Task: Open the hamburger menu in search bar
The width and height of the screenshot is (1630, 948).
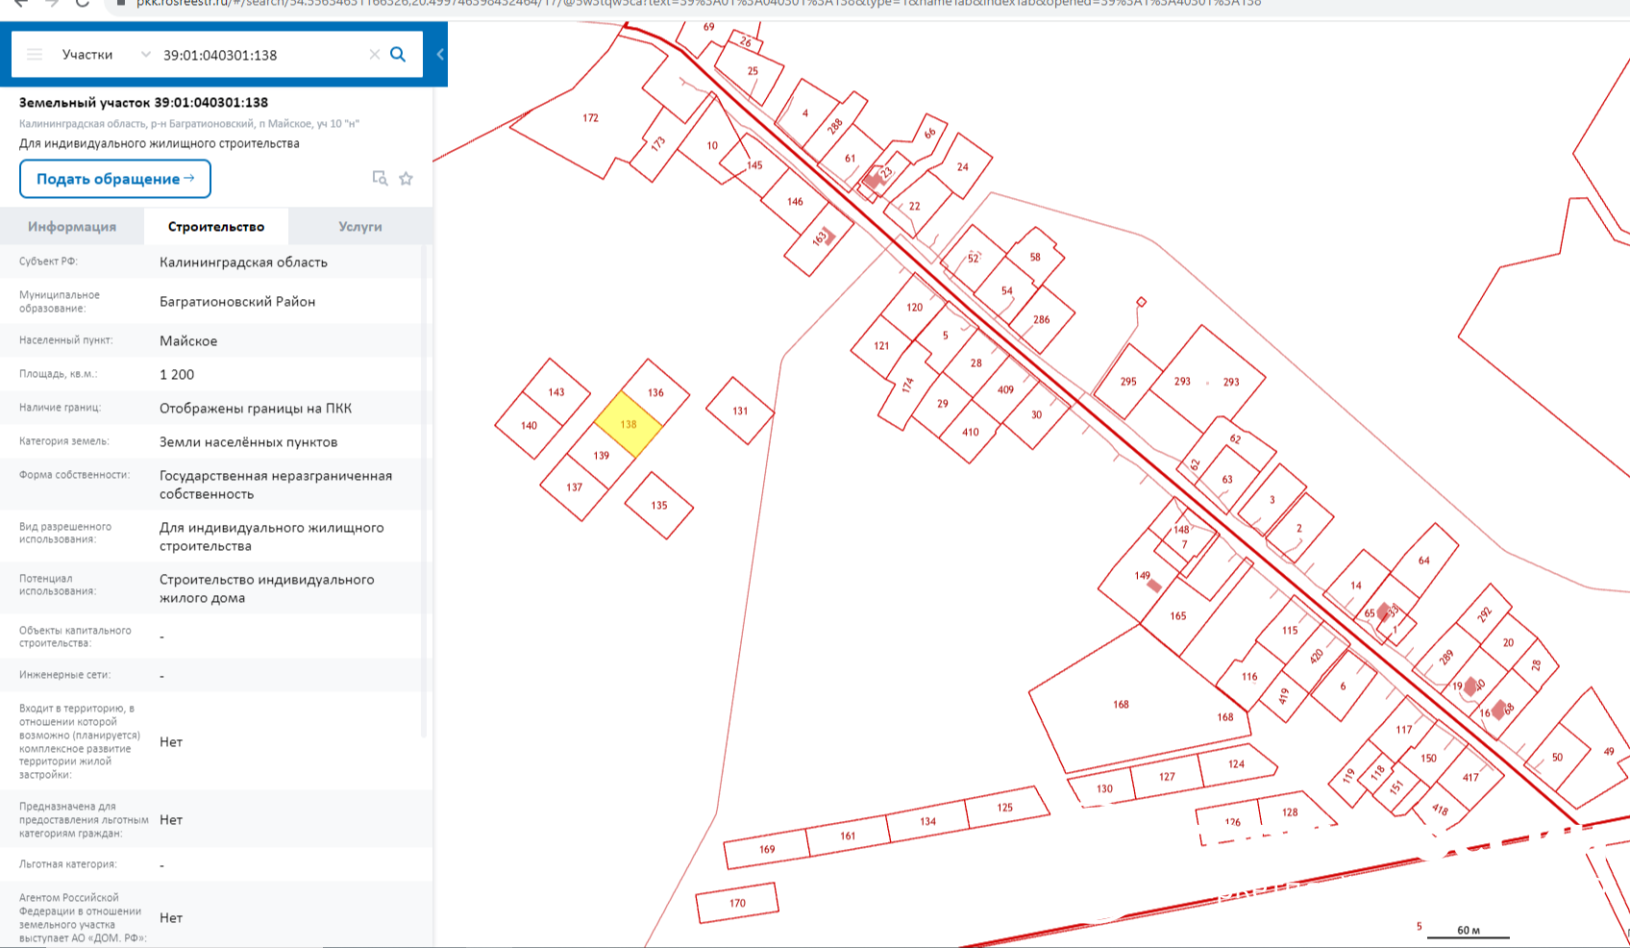Action: pos(35,55)
